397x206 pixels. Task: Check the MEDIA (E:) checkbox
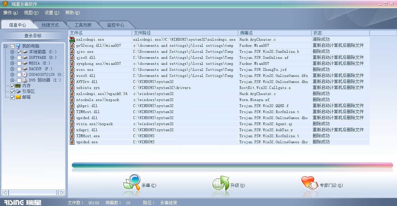point(19,63)
